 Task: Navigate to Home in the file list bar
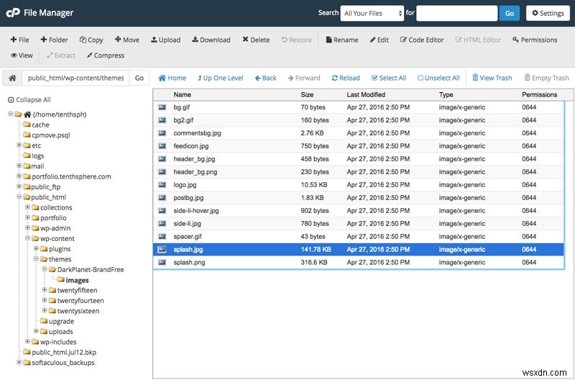(x=172, y=78)
